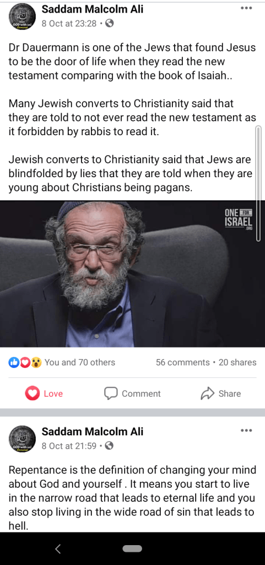This screenshot has height=565, width=265.
Task: Tap the Android back arrow
Action: click(58, 549)
